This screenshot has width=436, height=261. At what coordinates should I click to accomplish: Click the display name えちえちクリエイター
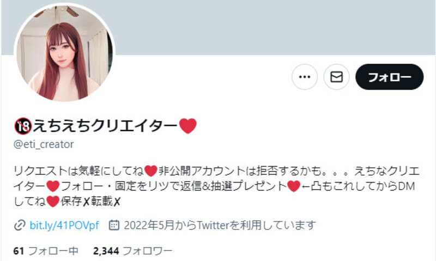(106, 126)
